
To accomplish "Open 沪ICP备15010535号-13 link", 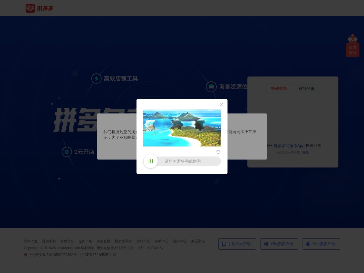I will [x=98, y=255].
